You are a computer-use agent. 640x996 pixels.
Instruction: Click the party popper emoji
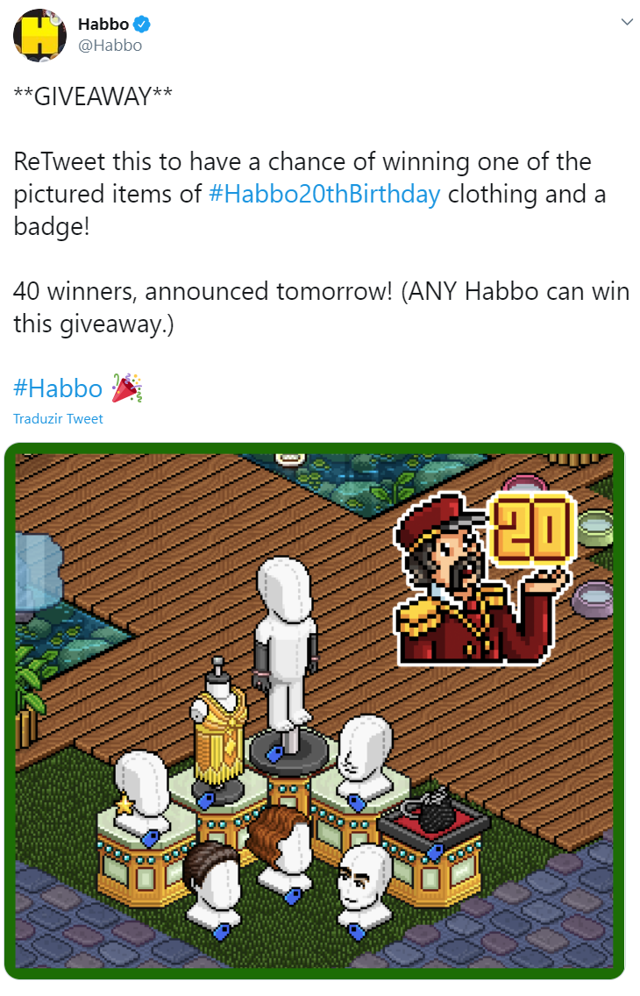coord(127,388)
